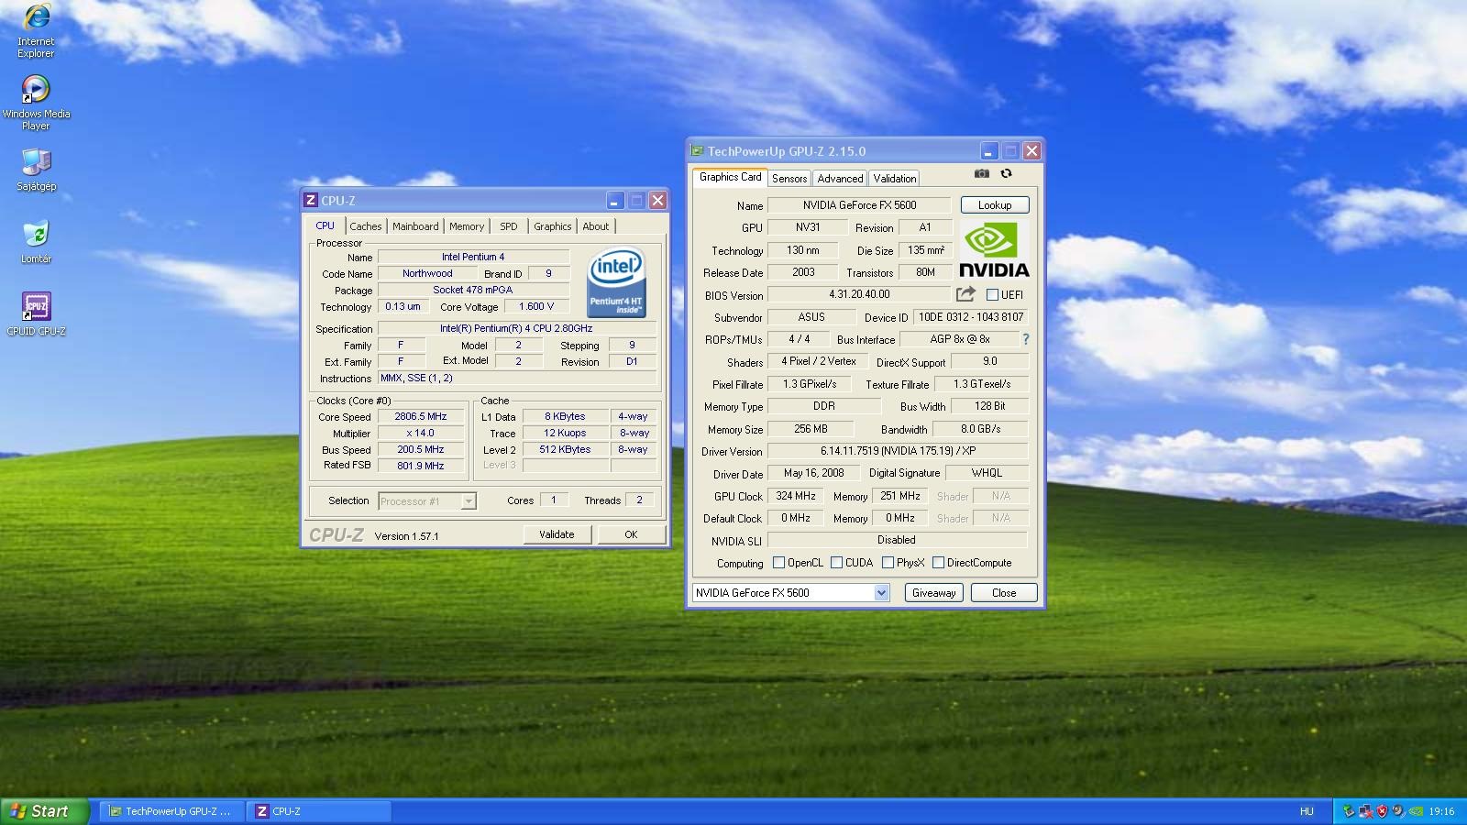Switch to the Sensors tab in GPU-Z
The width and height of the screenshot is (1467, 825).
pos(789,179)
